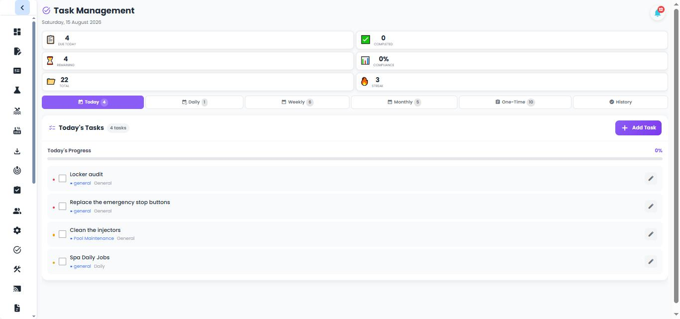680x319 pixels.
Task: Click the Today's Progress bar
Action: (355, 159)
